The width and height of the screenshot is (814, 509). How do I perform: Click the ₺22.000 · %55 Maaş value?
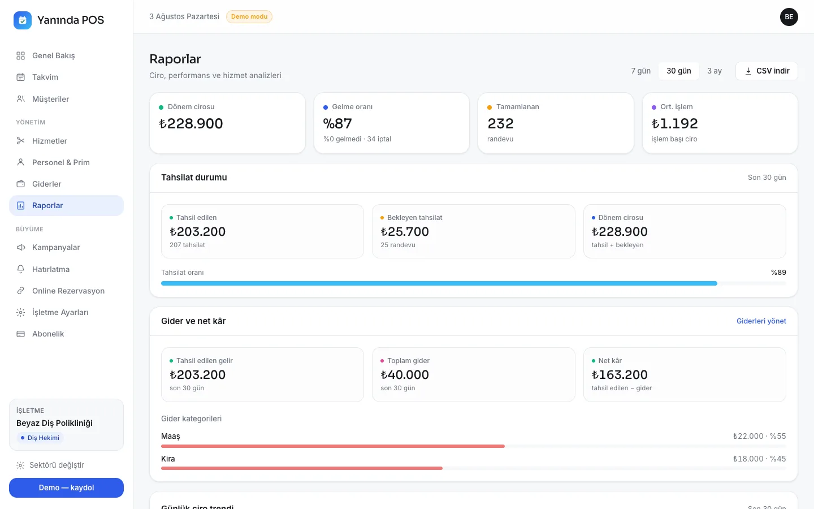coord(760,437)
